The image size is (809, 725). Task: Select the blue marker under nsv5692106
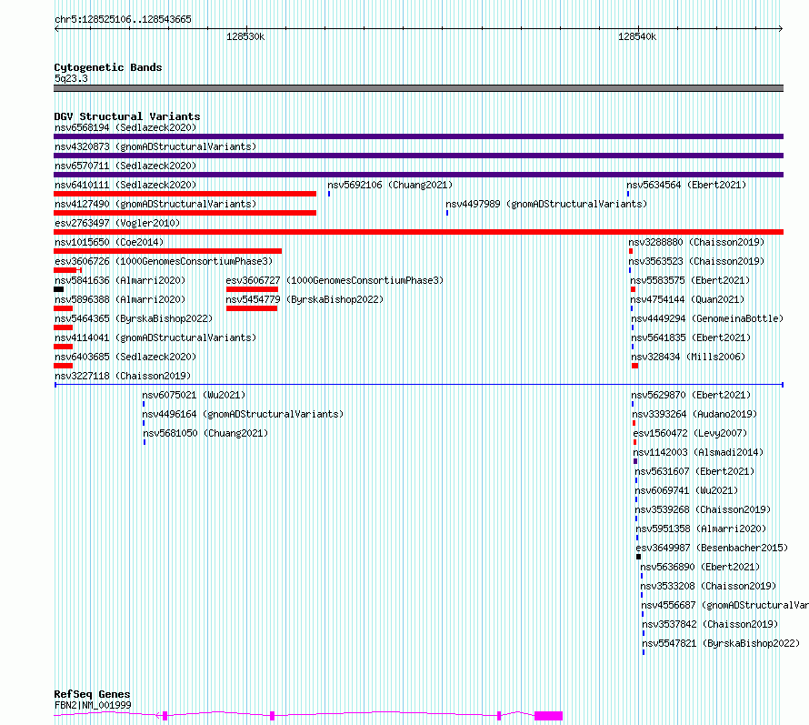pyautogui.click(x=329, y=194)
